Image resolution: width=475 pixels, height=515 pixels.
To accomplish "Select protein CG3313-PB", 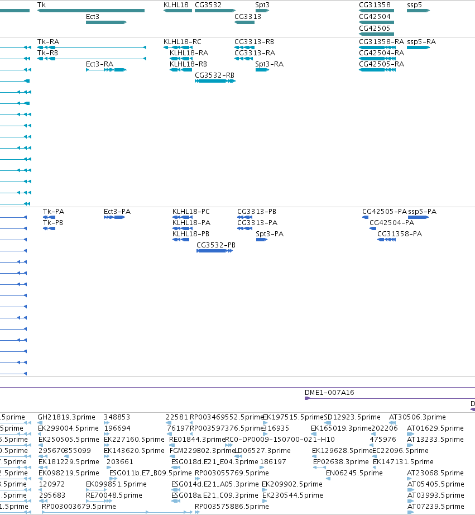I will click(x=245, y=217).
